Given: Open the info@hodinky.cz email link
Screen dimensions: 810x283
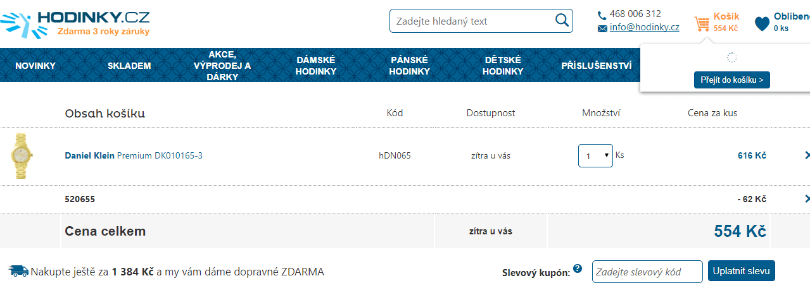Looking at the screenshot, I should click(644, 27).
